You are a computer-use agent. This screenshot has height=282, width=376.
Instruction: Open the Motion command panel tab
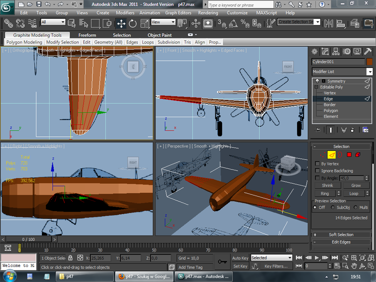pos(347,52)
